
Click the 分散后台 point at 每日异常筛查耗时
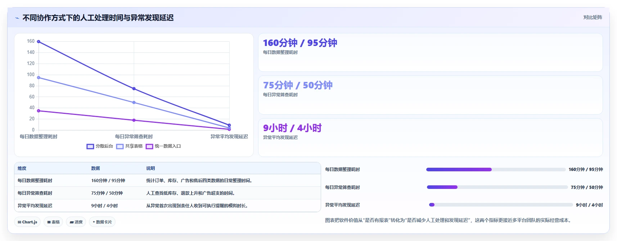[134, 89]
